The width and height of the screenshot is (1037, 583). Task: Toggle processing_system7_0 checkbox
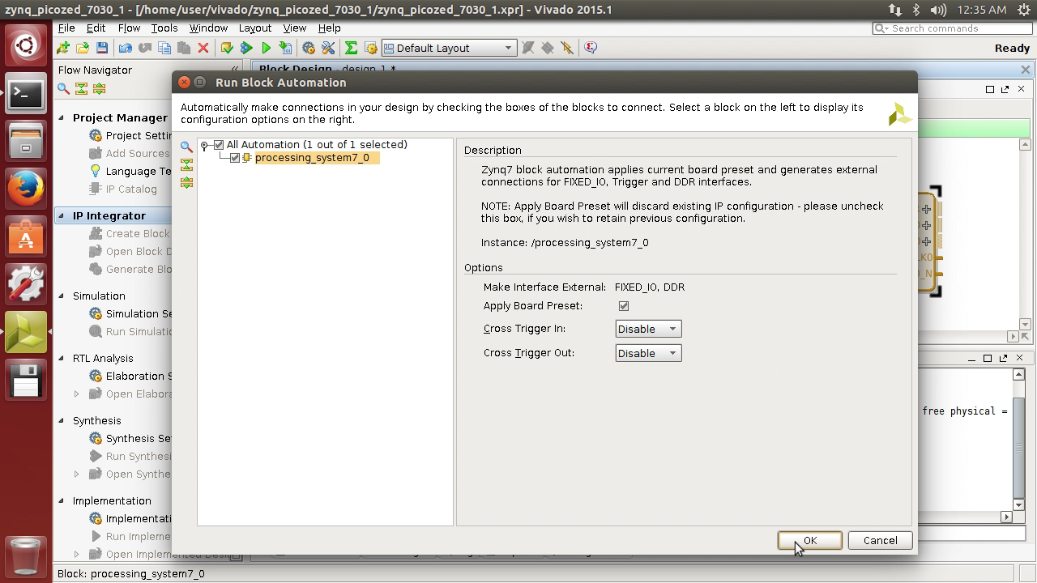235,158
